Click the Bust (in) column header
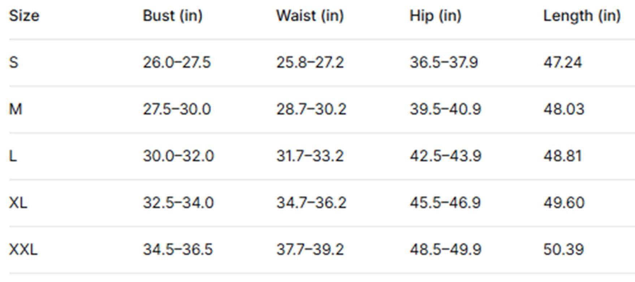Viewport: 635px width, 282px height. pos(173,16)
